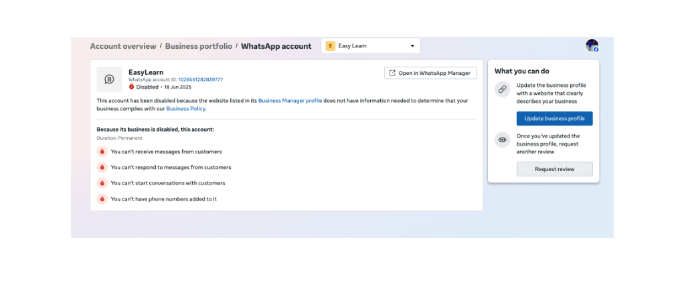The width and height of the screenshot is (676, 290).
Task: Click the EasyLearn account name
Action: pos(146,72)
